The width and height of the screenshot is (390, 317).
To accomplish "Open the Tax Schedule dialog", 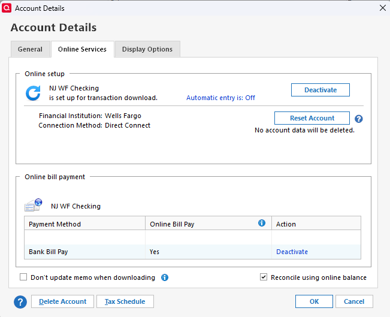I will tap(125, 301).
